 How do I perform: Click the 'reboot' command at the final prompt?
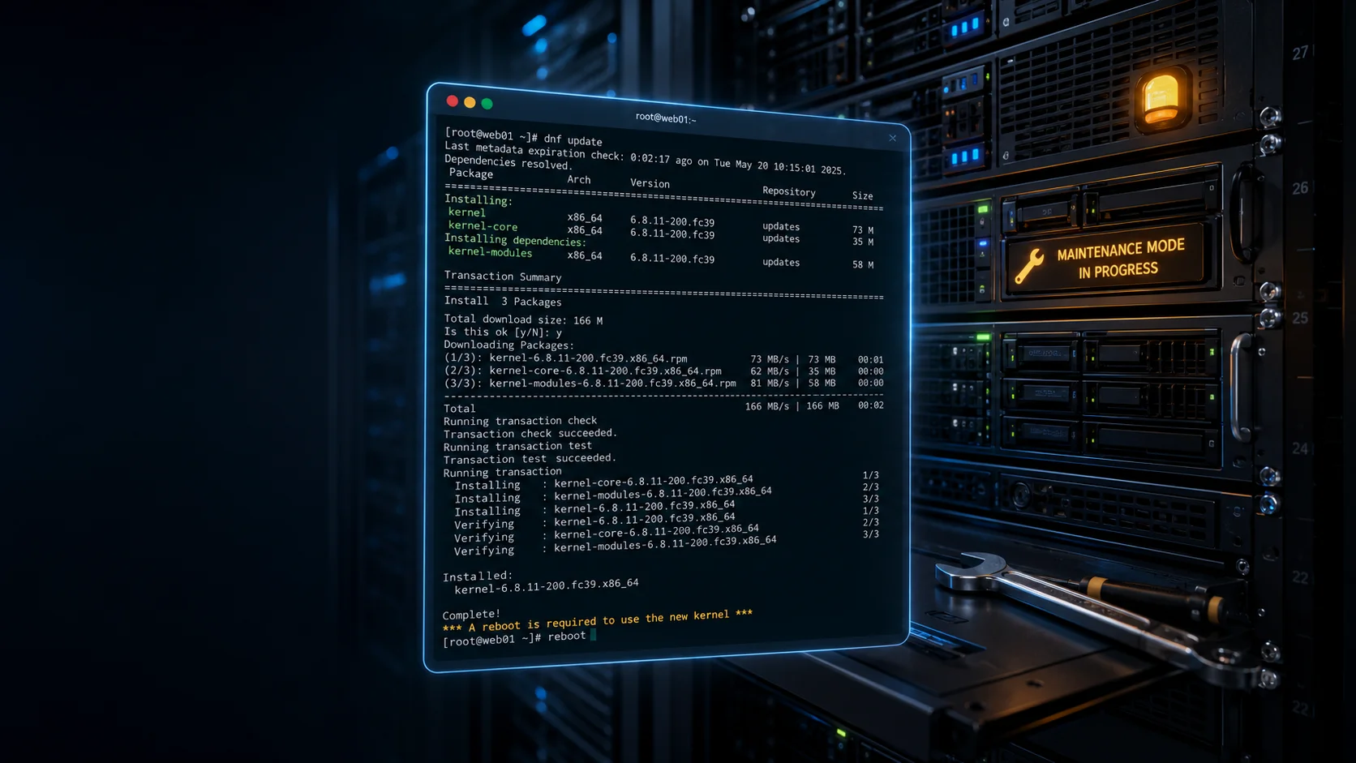pyautogui.click(x=566, y=637)
